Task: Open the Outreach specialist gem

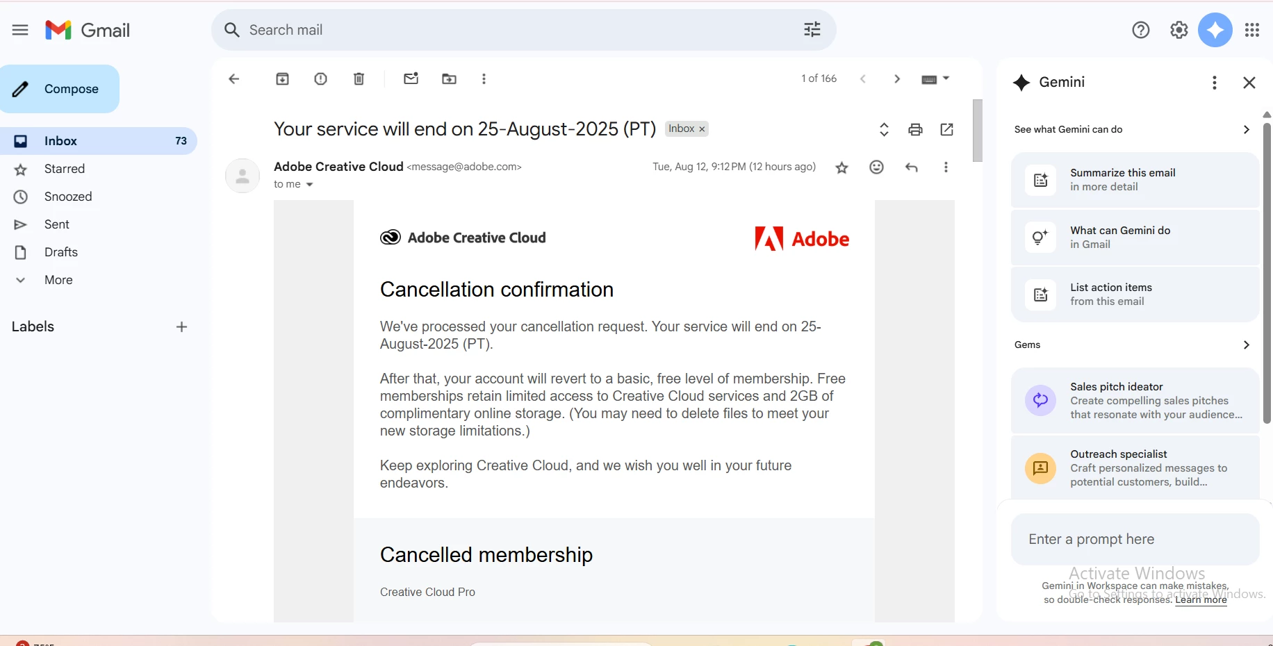Action: pyautogui.click(x=1135, y=467)
